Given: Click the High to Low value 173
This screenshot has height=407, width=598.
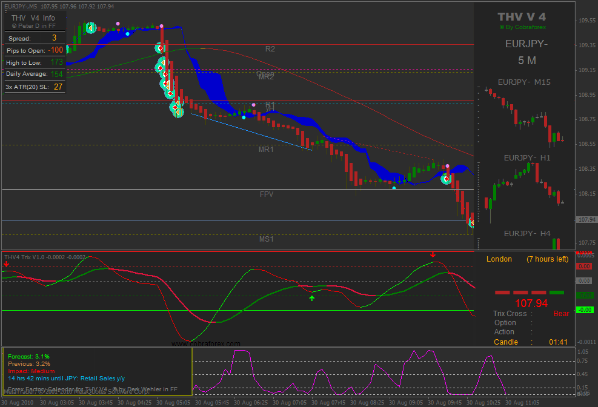Looking at the screenshot, I should coord(57,62).
